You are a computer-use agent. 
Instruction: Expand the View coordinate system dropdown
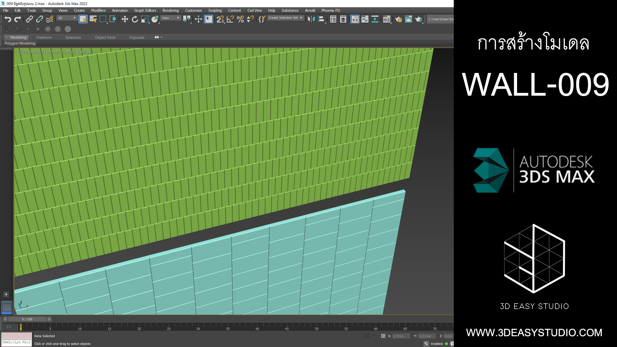170,18
